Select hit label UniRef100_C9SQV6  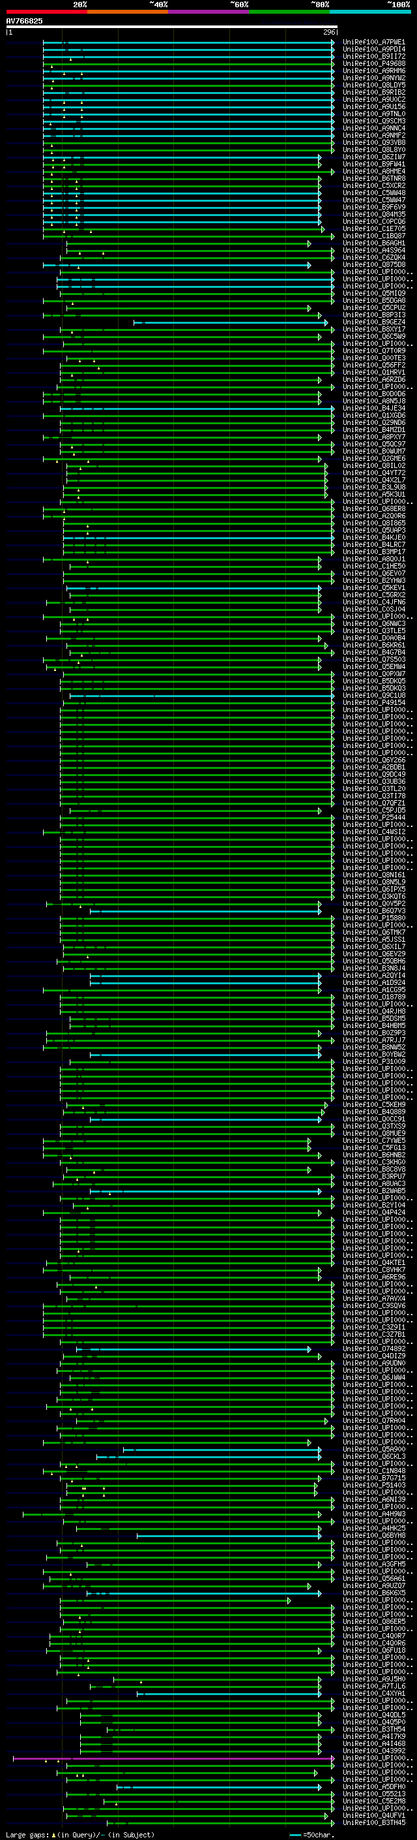click(373, 1305)
